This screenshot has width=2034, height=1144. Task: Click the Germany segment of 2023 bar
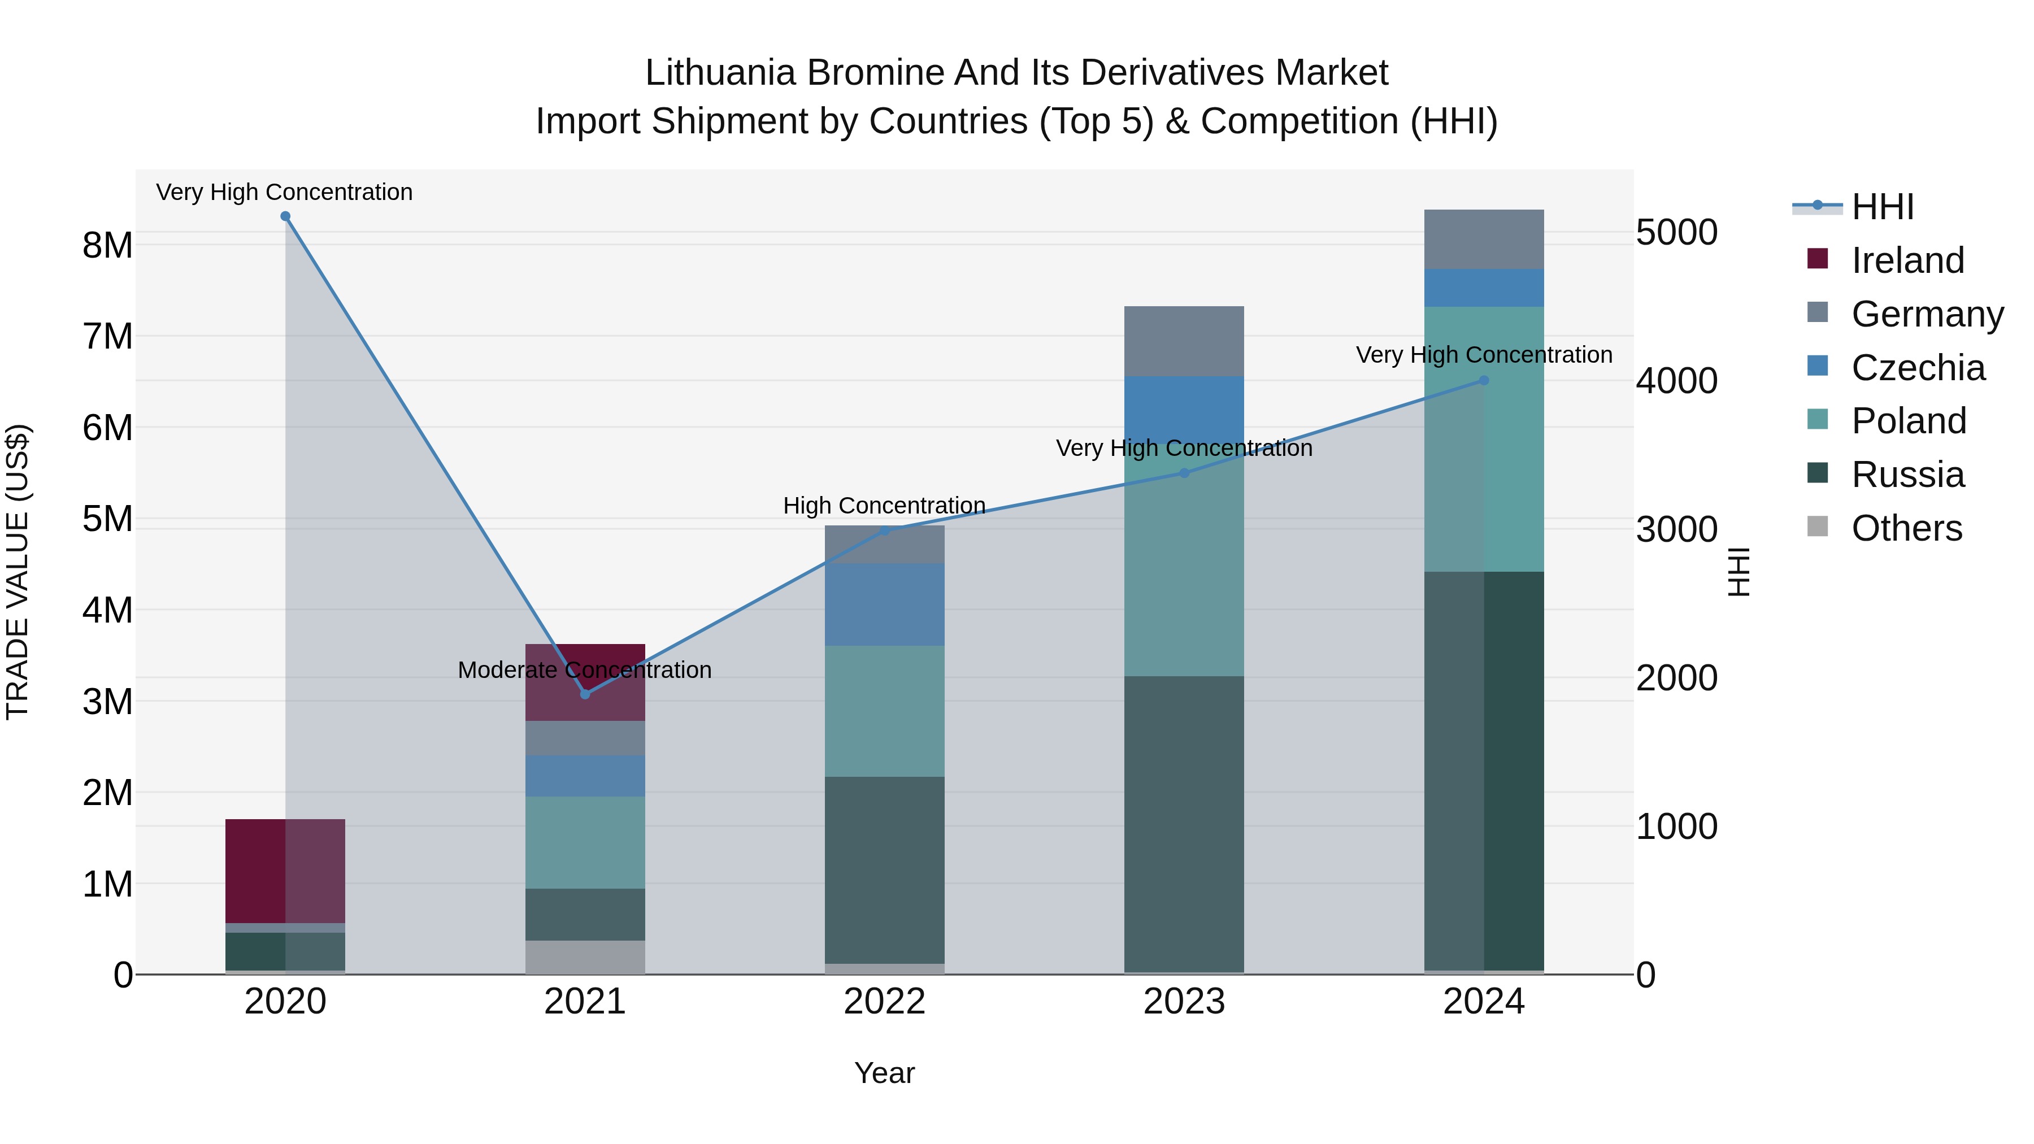click(1184, 341)
